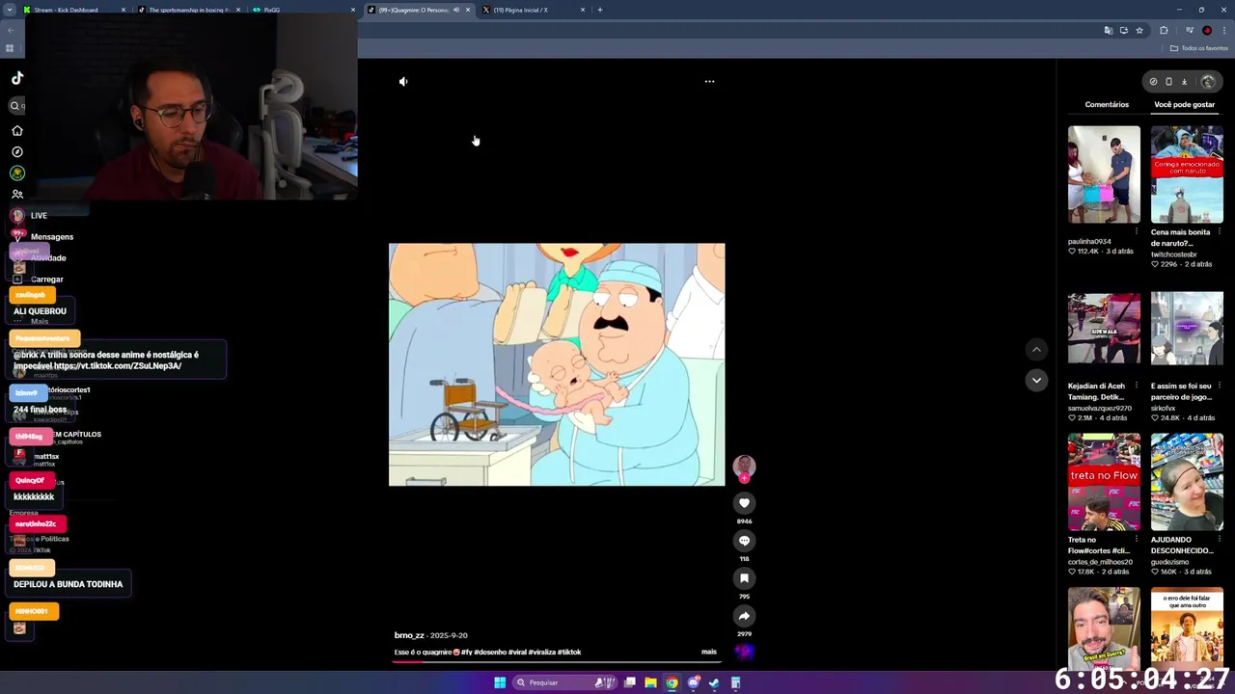This screenshot has height=694, width=1235.
Task: Open the tab search dropdown arrow
Action: (11, 10)
